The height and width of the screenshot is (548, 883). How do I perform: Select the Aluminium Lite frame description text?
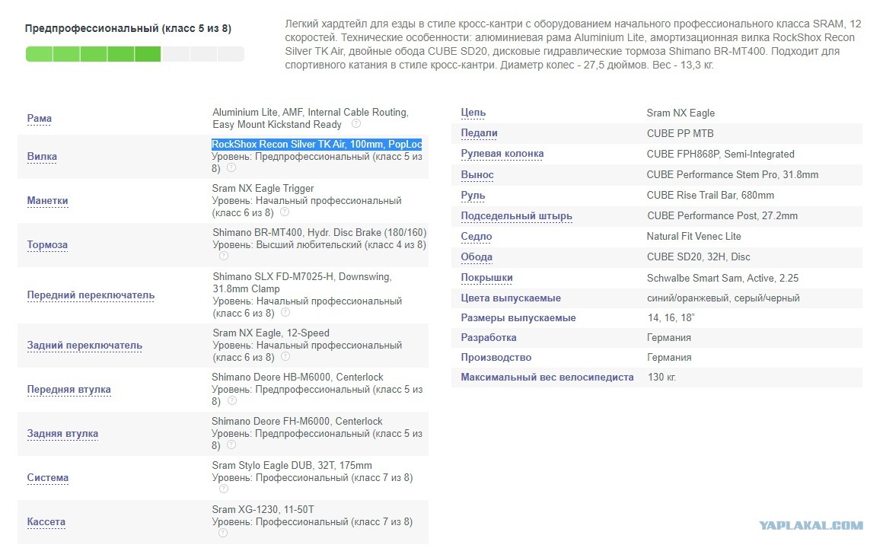click(x=311, y=118)
